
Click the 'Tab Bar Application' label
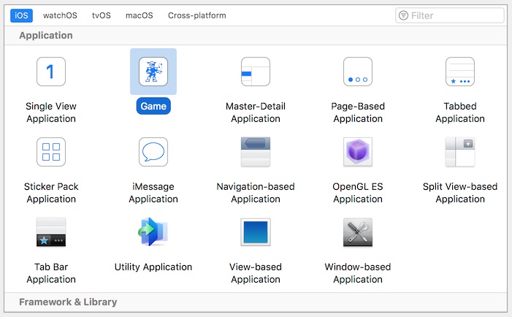(51, 273)
